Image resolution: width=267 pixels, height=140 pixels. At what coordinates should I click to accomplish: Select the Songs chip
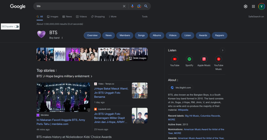click(141, 35)
